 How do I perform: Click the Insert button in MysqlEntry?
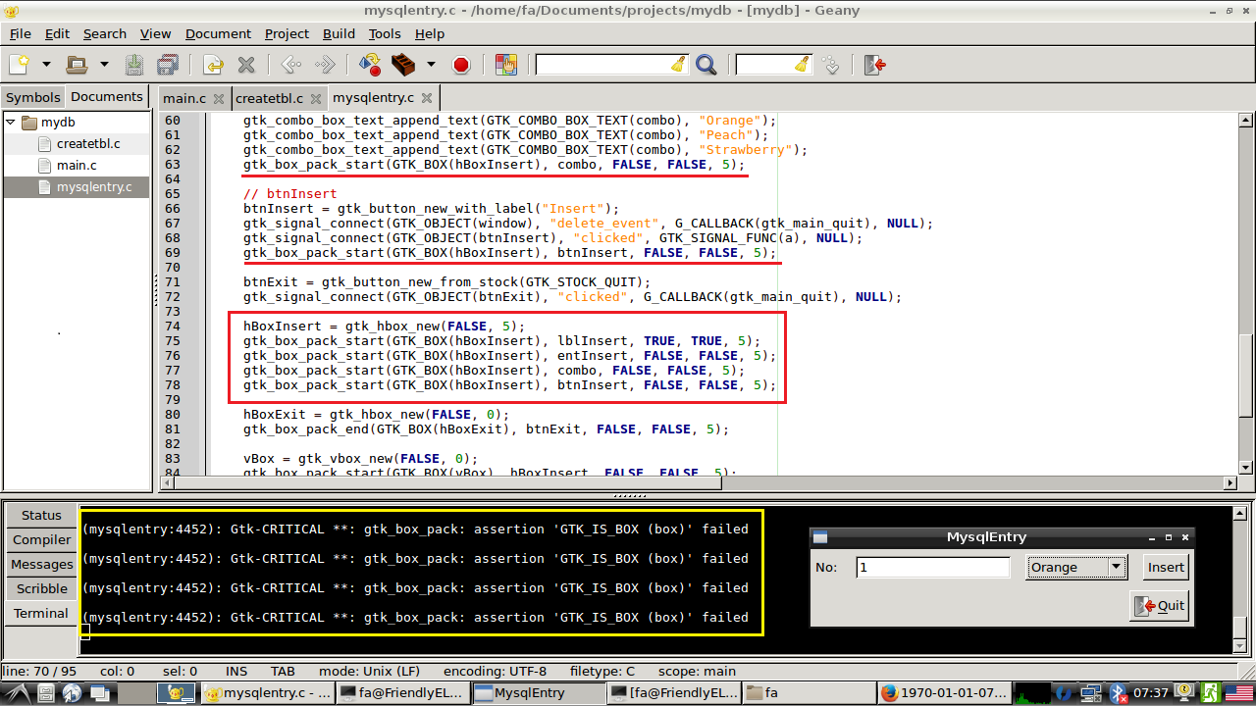1166,567
